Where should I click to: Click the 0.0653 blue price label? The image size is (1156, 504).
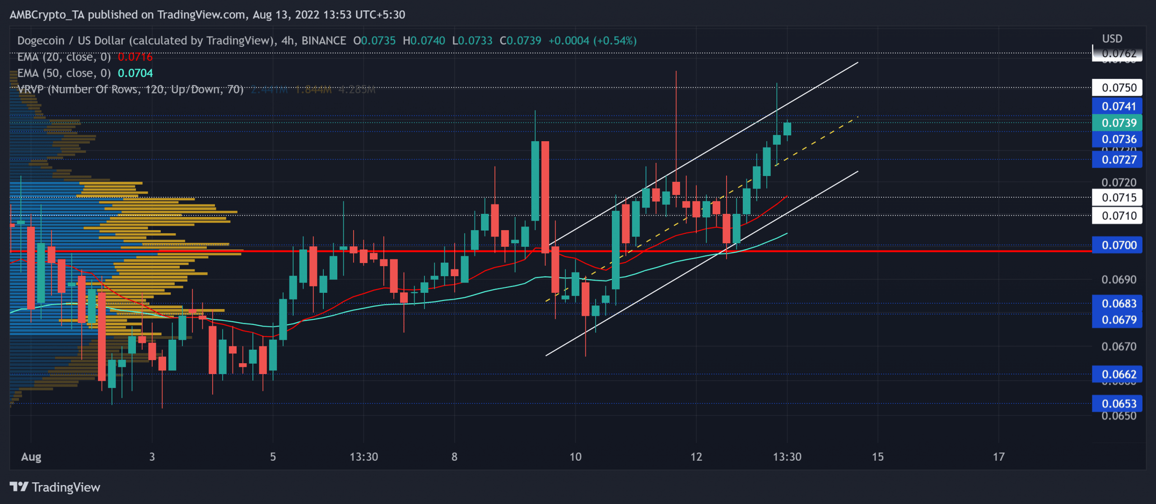(x=1117, y=403)
